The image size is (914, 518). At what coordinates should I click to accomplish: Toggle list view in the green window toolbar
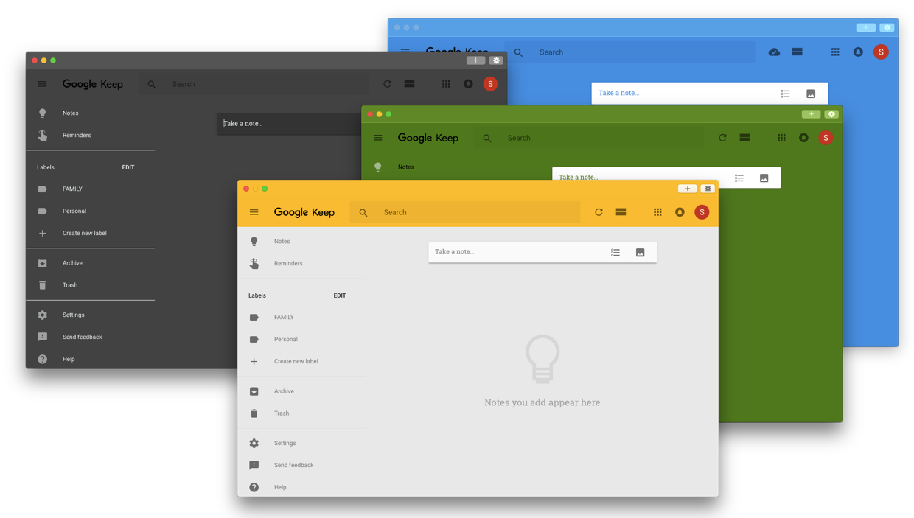click(744, 137)
